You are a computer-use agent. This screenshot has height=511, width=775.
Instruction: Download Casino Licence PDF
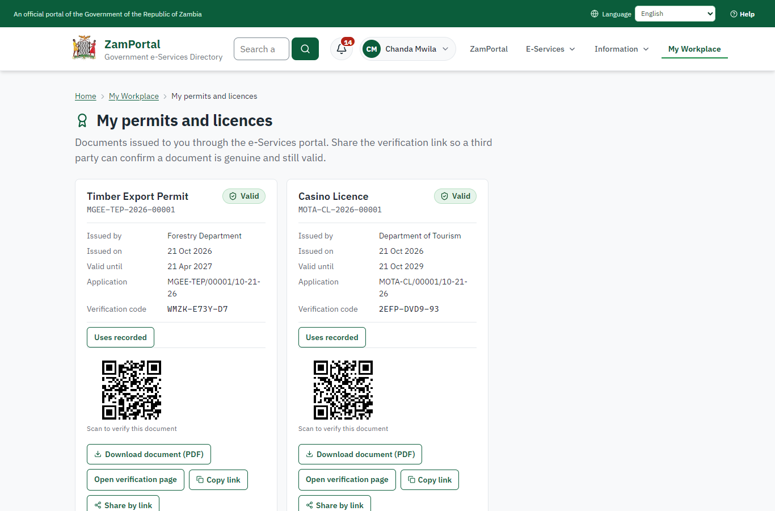tap(360, 454)
